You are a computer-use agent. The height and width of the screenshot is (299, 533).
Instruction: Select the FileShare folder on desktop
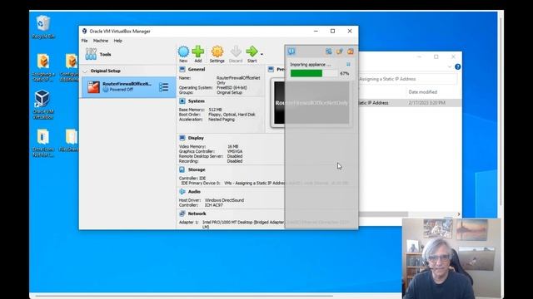click(70, 140)
